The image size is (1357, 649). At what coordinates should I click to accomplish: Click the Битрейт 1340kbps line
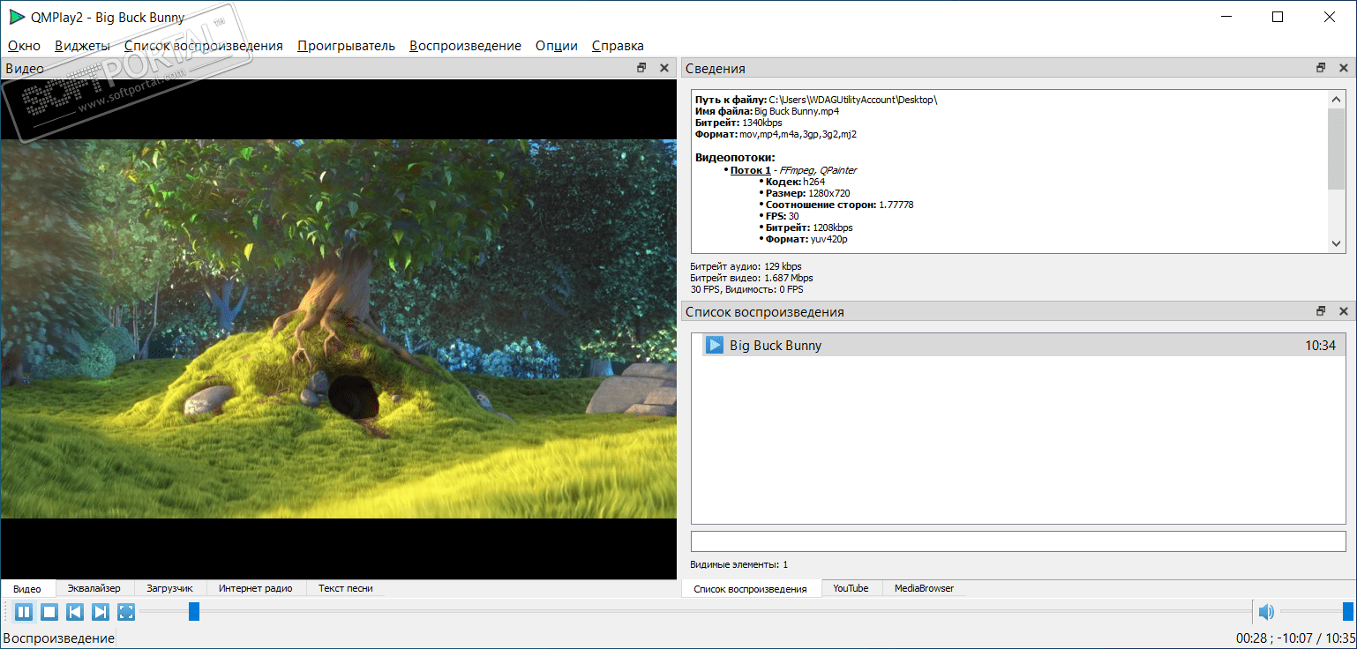coord(739,123)
